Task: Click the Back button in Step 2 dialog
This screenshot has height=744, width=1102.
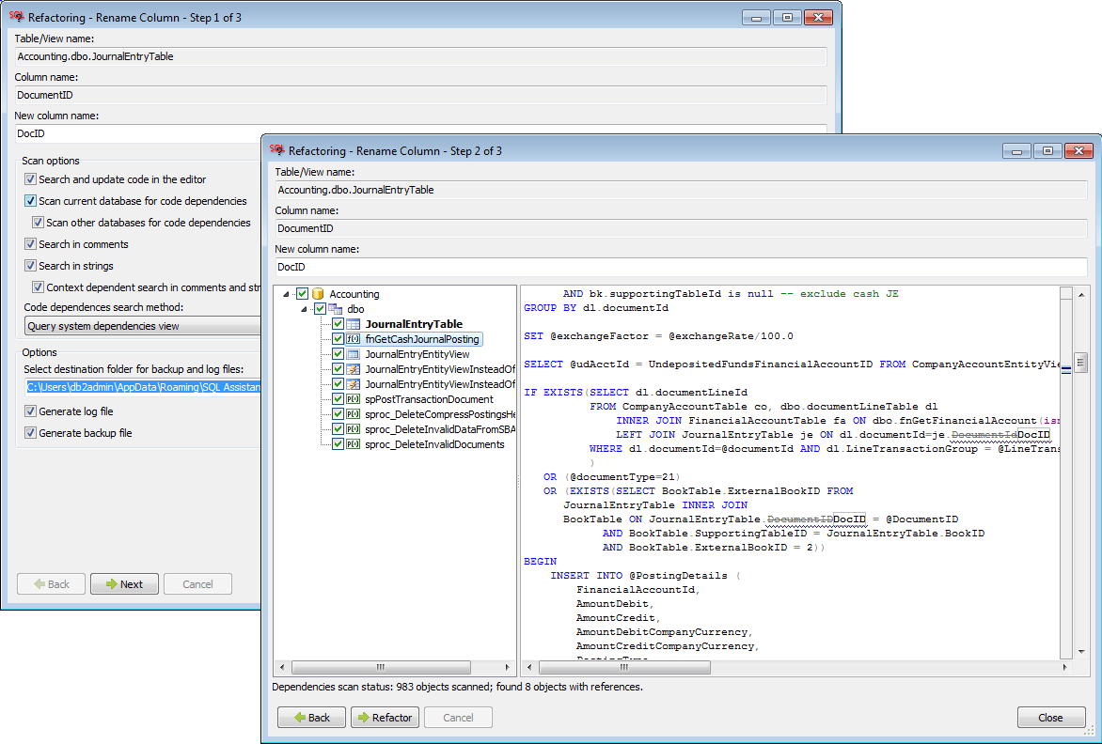Action: coord(311,717)
